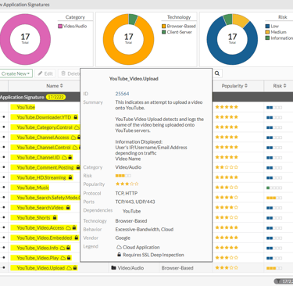Viewport: 293px width, 286px height.
Task: Click lock icon on YouTube_Video.Play row
Action: (69, 258)
